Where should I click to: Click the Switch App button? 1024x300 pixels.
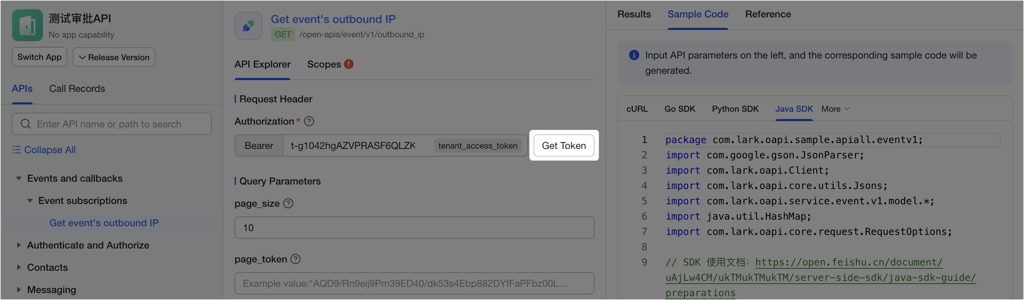tap(39, 57)
